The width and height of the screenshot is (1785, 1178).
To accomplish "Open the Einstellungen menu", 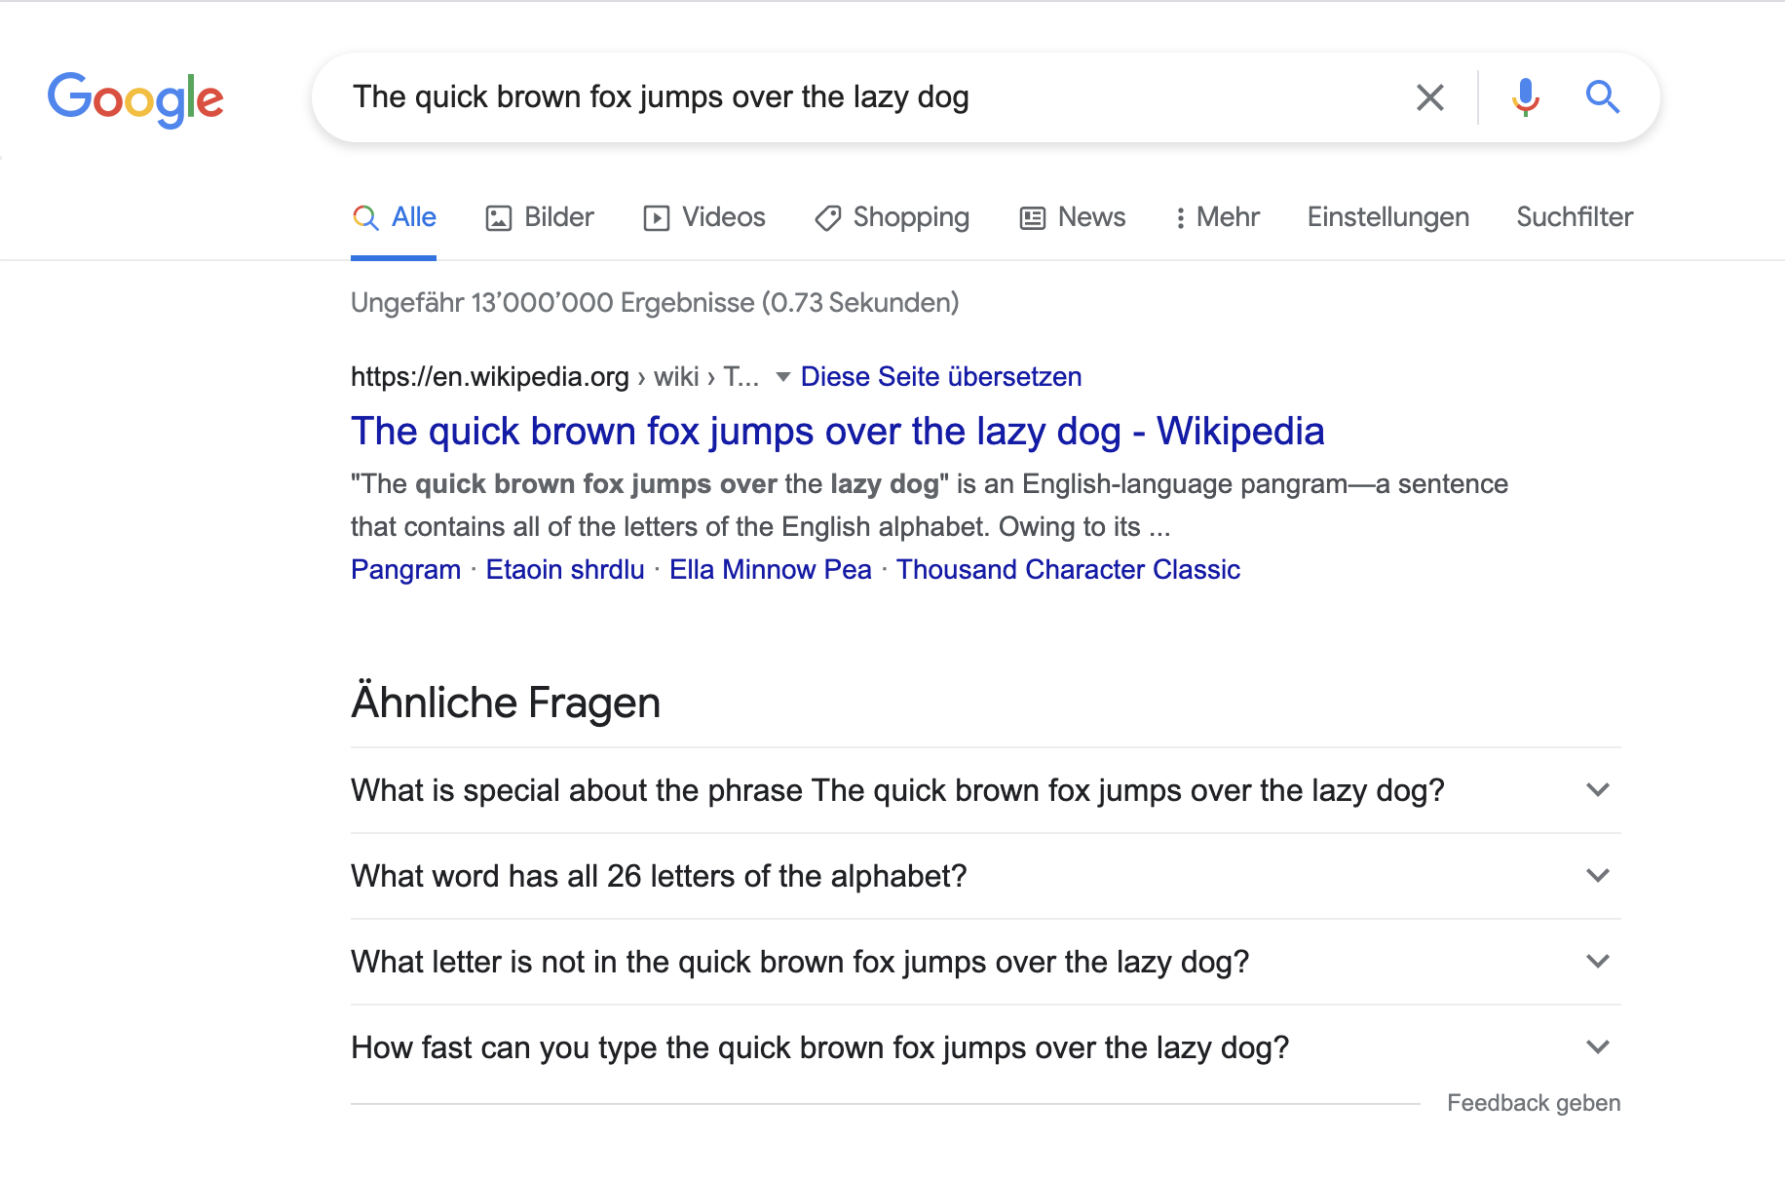I will 1387,217.
